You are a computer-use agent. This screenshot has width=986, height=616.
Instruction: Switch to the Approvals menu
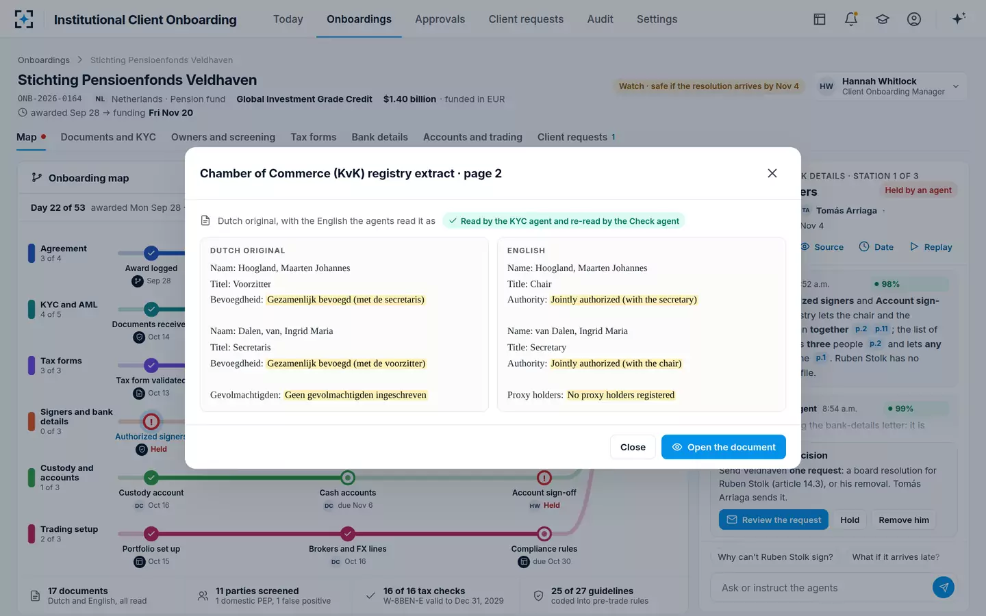pos(440,19)
